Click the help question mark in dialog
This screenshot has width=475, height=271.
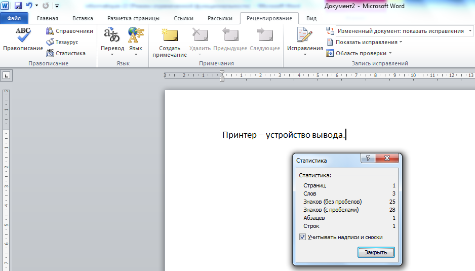[367, 159]
